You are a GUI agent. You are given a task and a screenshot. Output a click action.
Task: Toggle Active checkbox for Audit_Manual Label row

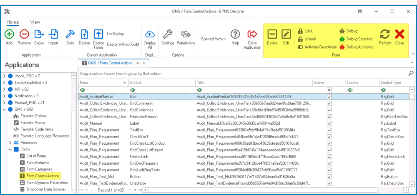(x=329, y=123)
